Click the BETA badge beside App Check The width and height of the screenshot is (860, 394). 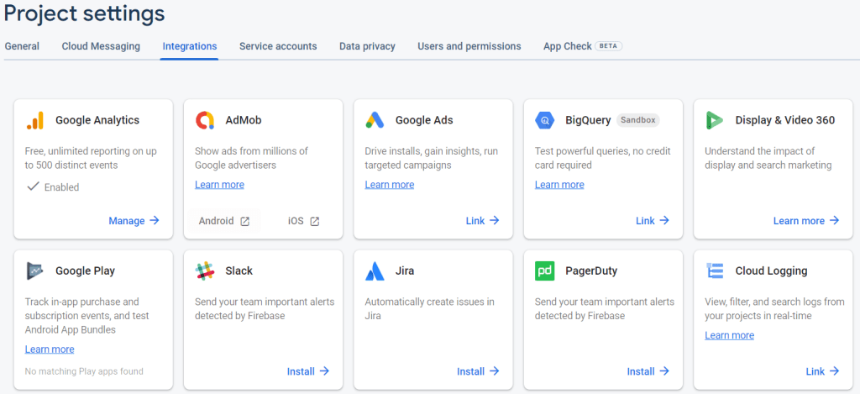pos(608,46)
